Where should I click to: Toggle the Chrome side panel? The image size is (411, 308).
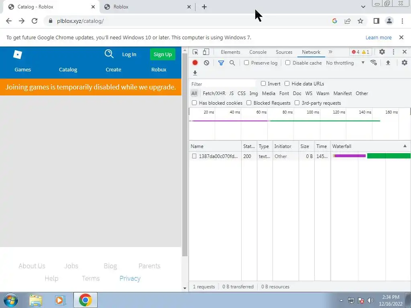click(x=376, y=21)
